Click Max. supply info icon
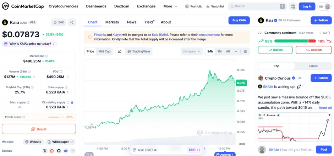Image resolution: width=334 pixels, height=156 pixels. coord(28,102)
